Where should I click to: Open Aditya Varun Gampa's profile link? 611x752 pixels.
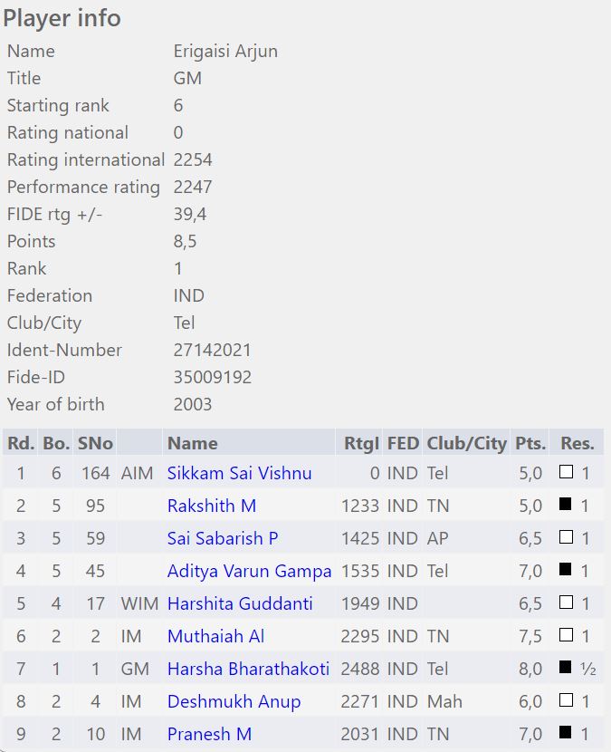(x=249, y=571)
